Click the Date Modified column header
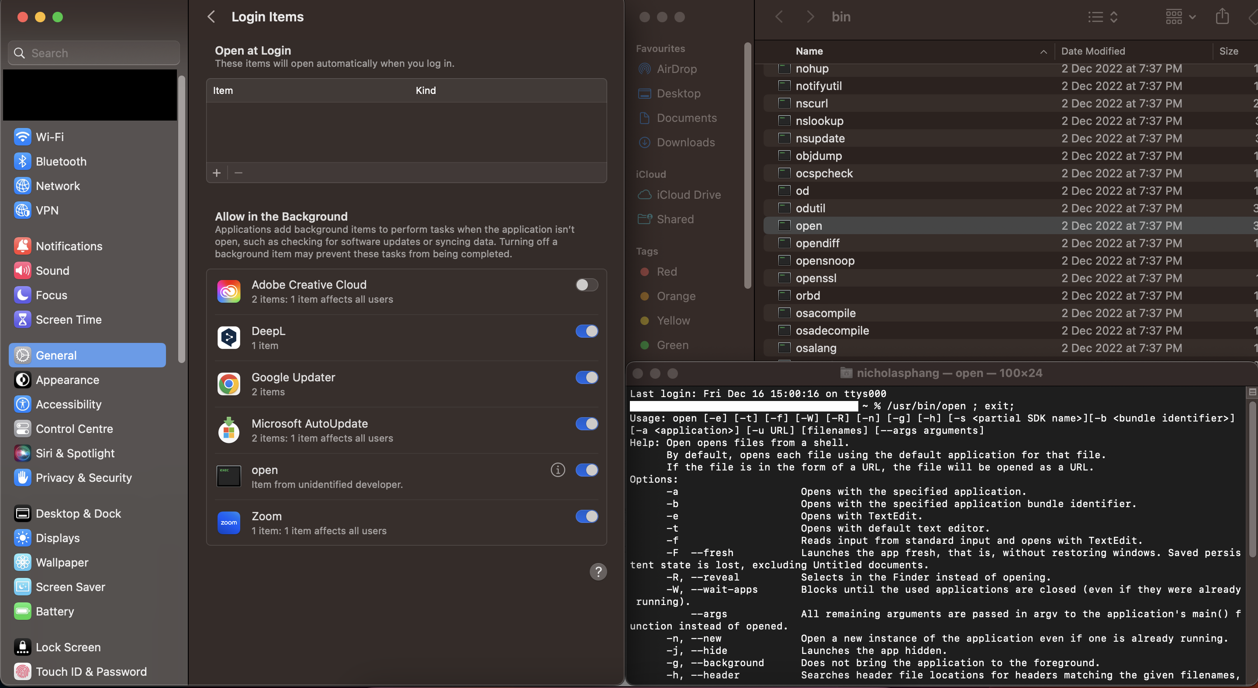Screen dimensions: 1258x688 click(x=1093, y=51)
